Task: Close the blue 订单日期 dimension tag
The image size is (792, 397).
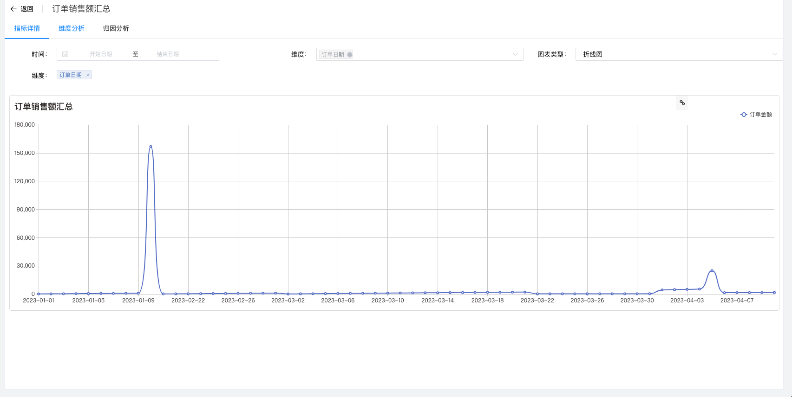Action: tap(87, 75)
